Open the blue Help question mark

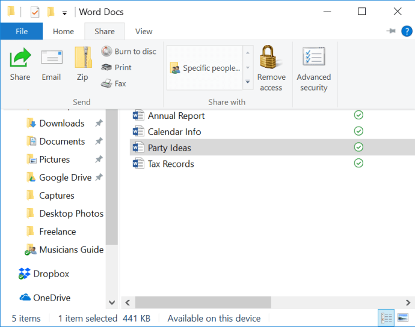point(407,31)
